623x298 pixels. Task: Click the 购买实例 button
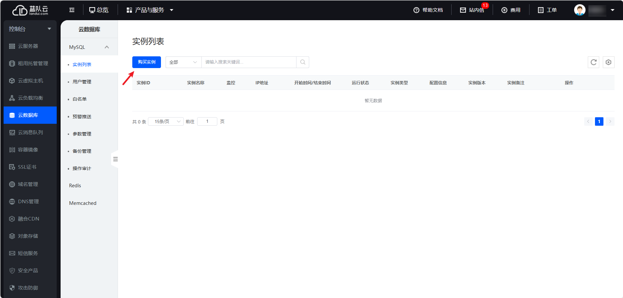146,62
